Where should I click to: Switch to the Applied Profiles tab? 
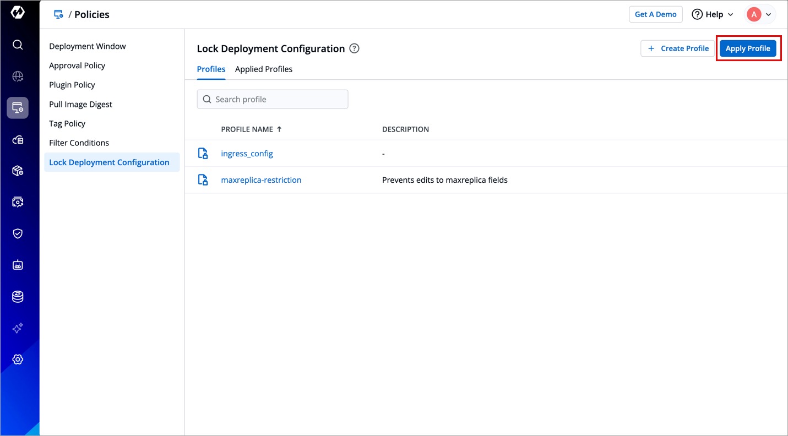pyautogui.click(x=264, y=69)
